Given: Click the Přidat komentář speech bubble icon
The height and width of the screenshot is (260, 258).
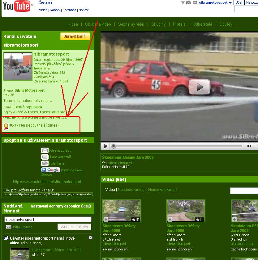Looking at the screenshot, I should click(45, 157).
